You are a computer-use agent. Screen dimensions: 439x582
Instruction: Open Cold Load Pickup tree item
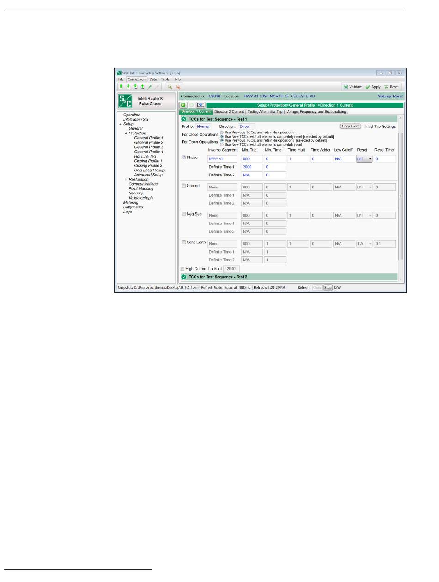point(149,170)
